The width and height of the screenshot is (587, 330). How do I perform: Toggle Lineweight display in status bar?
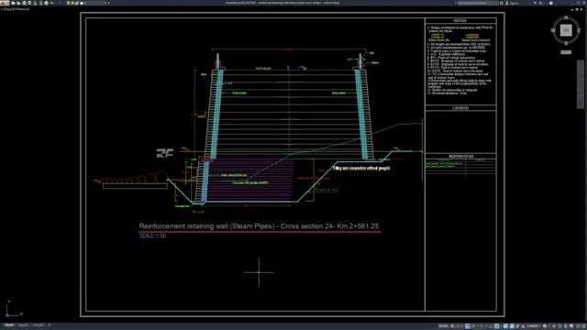[505, 326]
